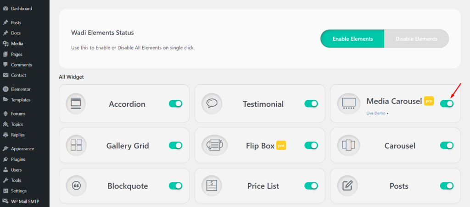Click the Disable Elements button
This screenshot has height=207, width=470.
416,38
